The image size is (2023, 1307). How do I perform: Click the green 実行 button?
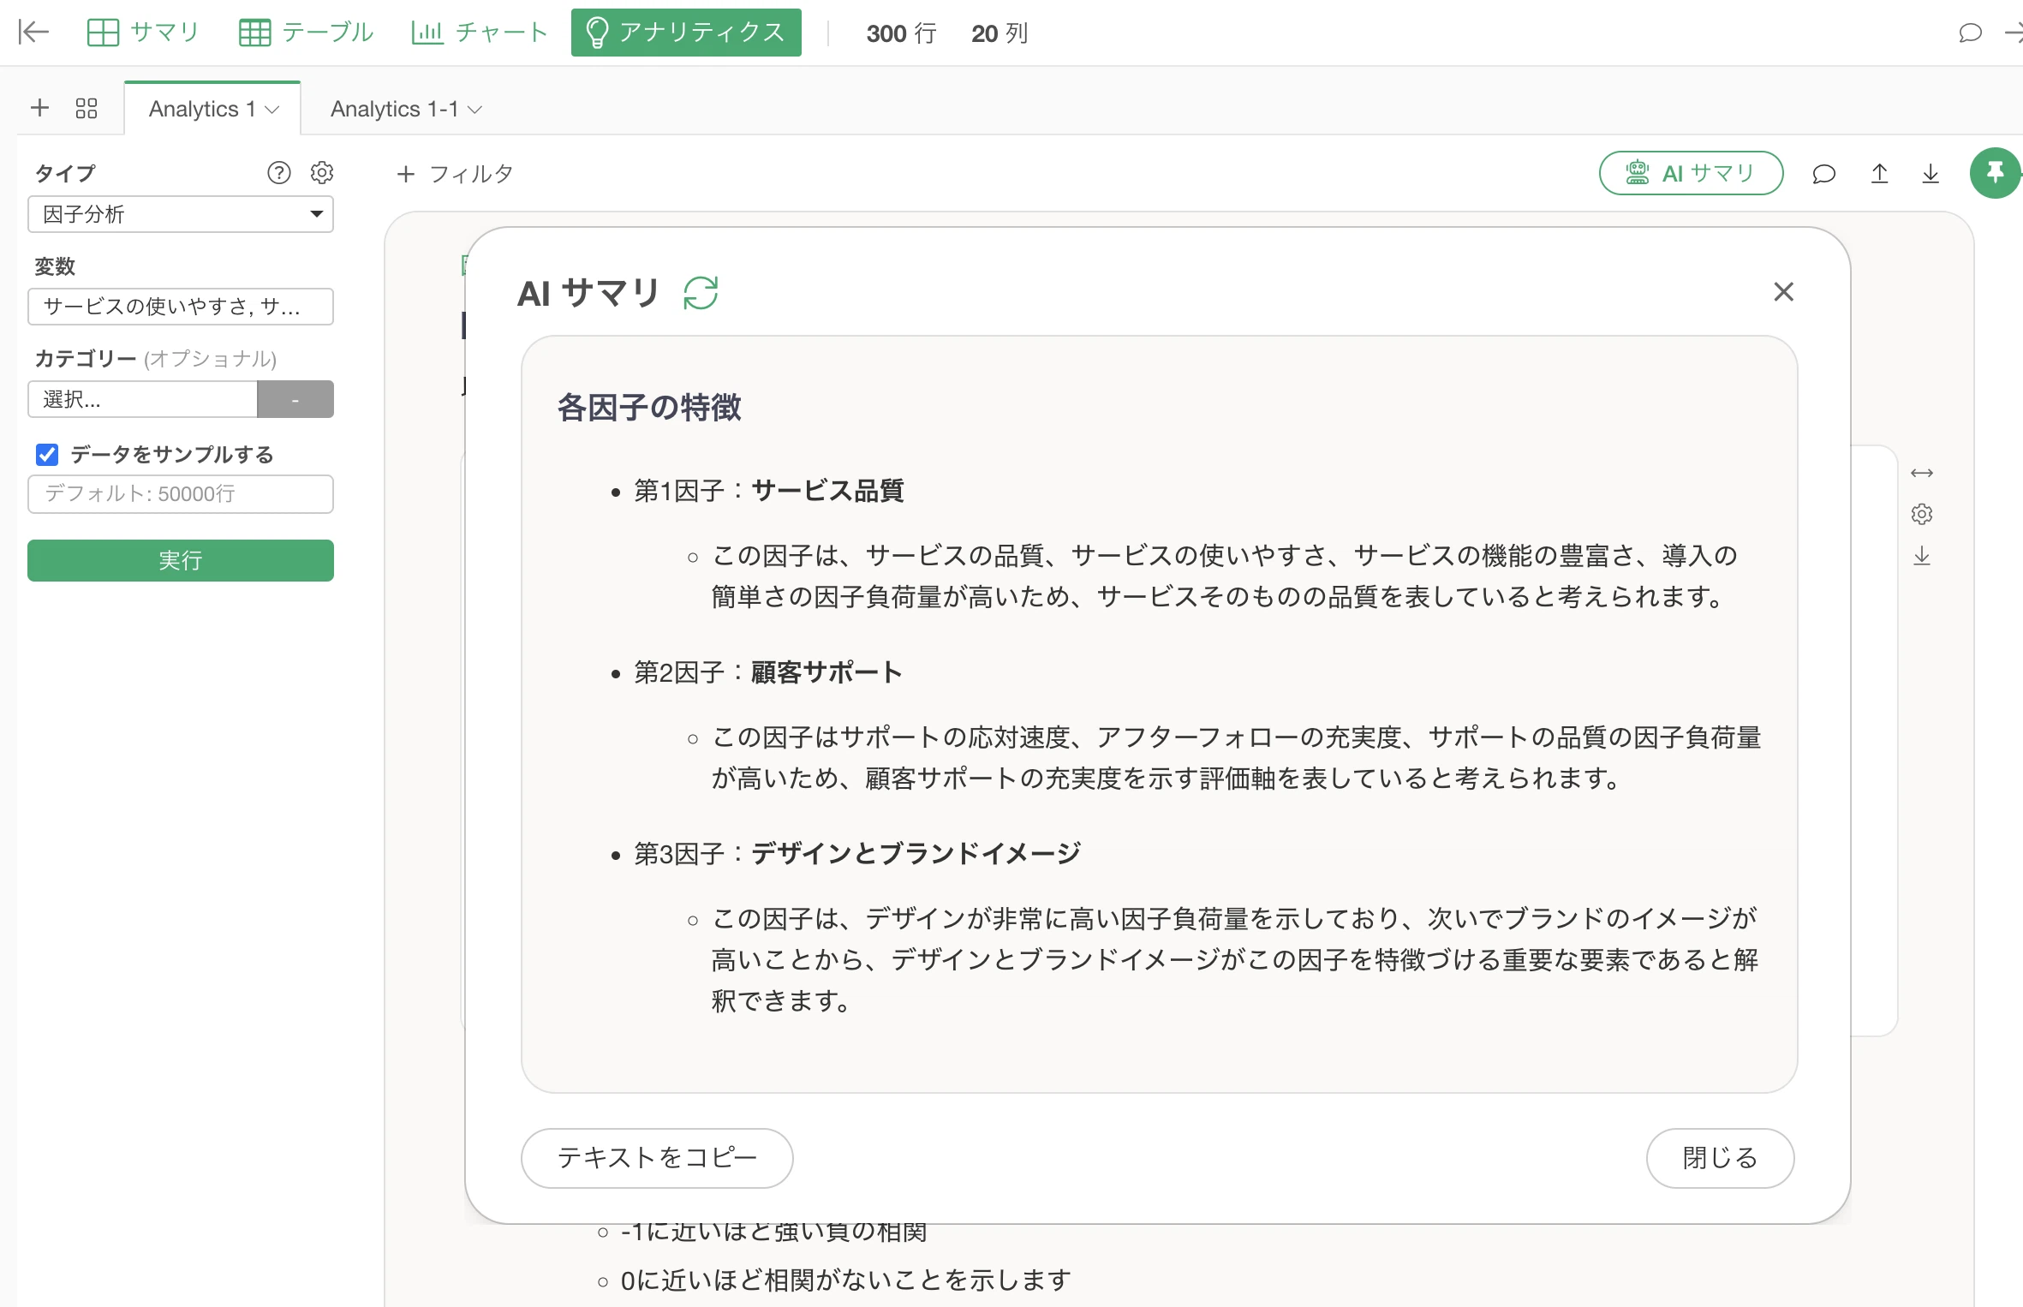[180, 560]
